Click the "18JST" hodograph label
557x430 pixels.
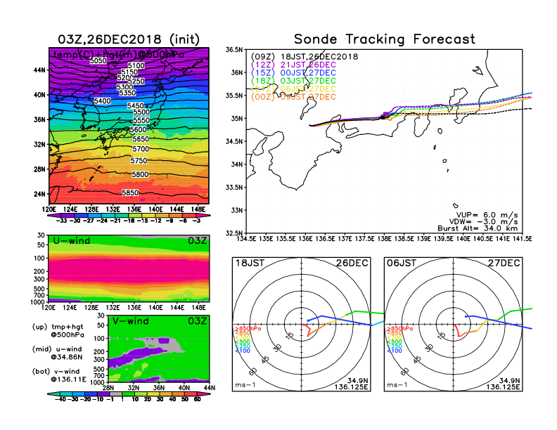[250, 263]
